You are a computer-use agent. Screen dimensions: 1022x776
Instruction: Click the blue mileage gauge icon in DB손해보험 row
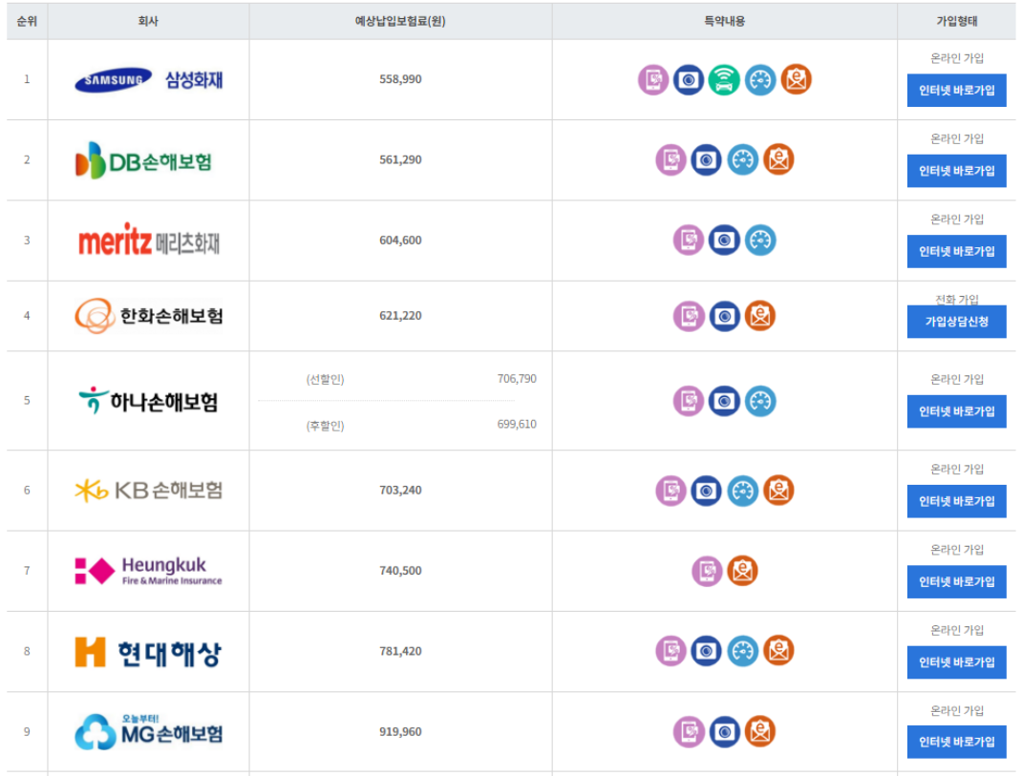pos(743,159)
